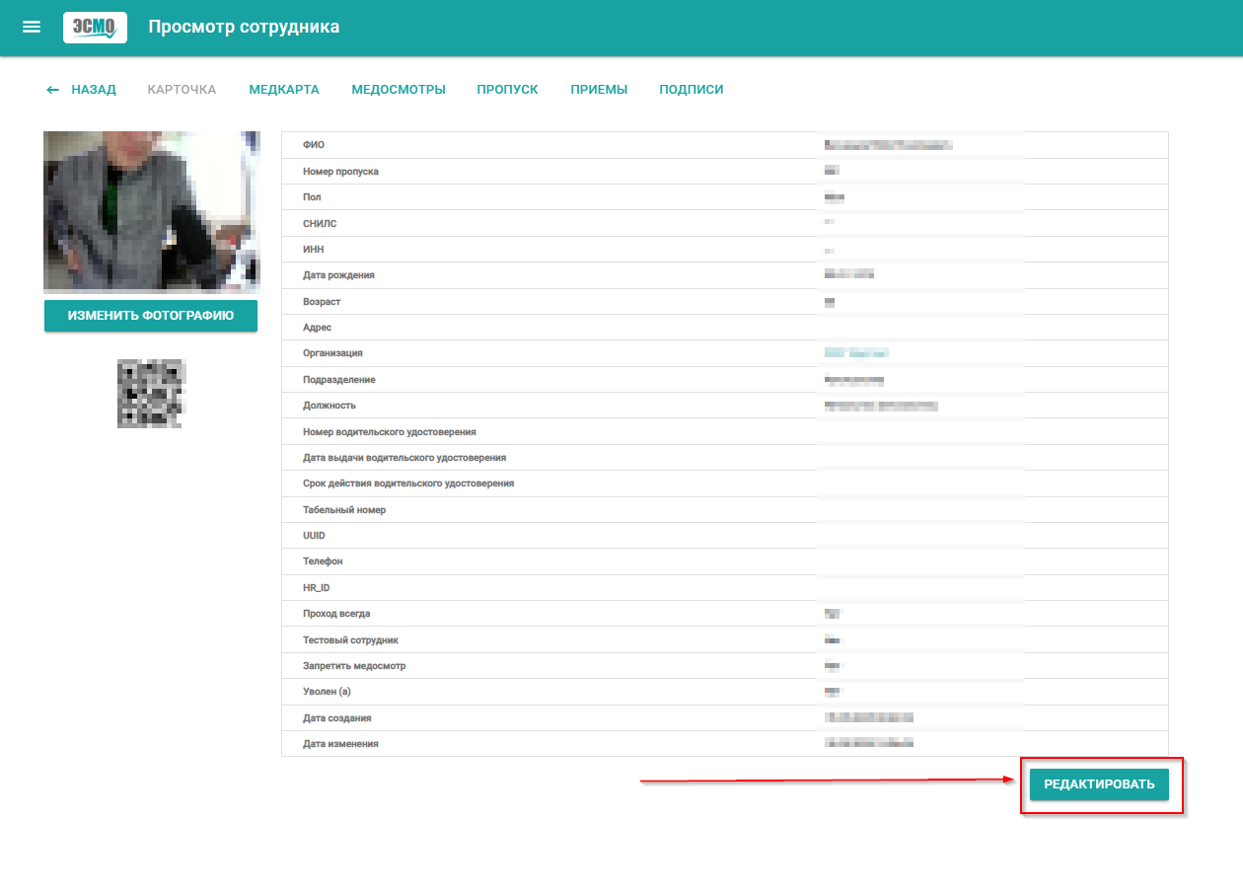Go to the ПРИЕМЫ tab
The image size is (1243, 894).
pos(599,90)
